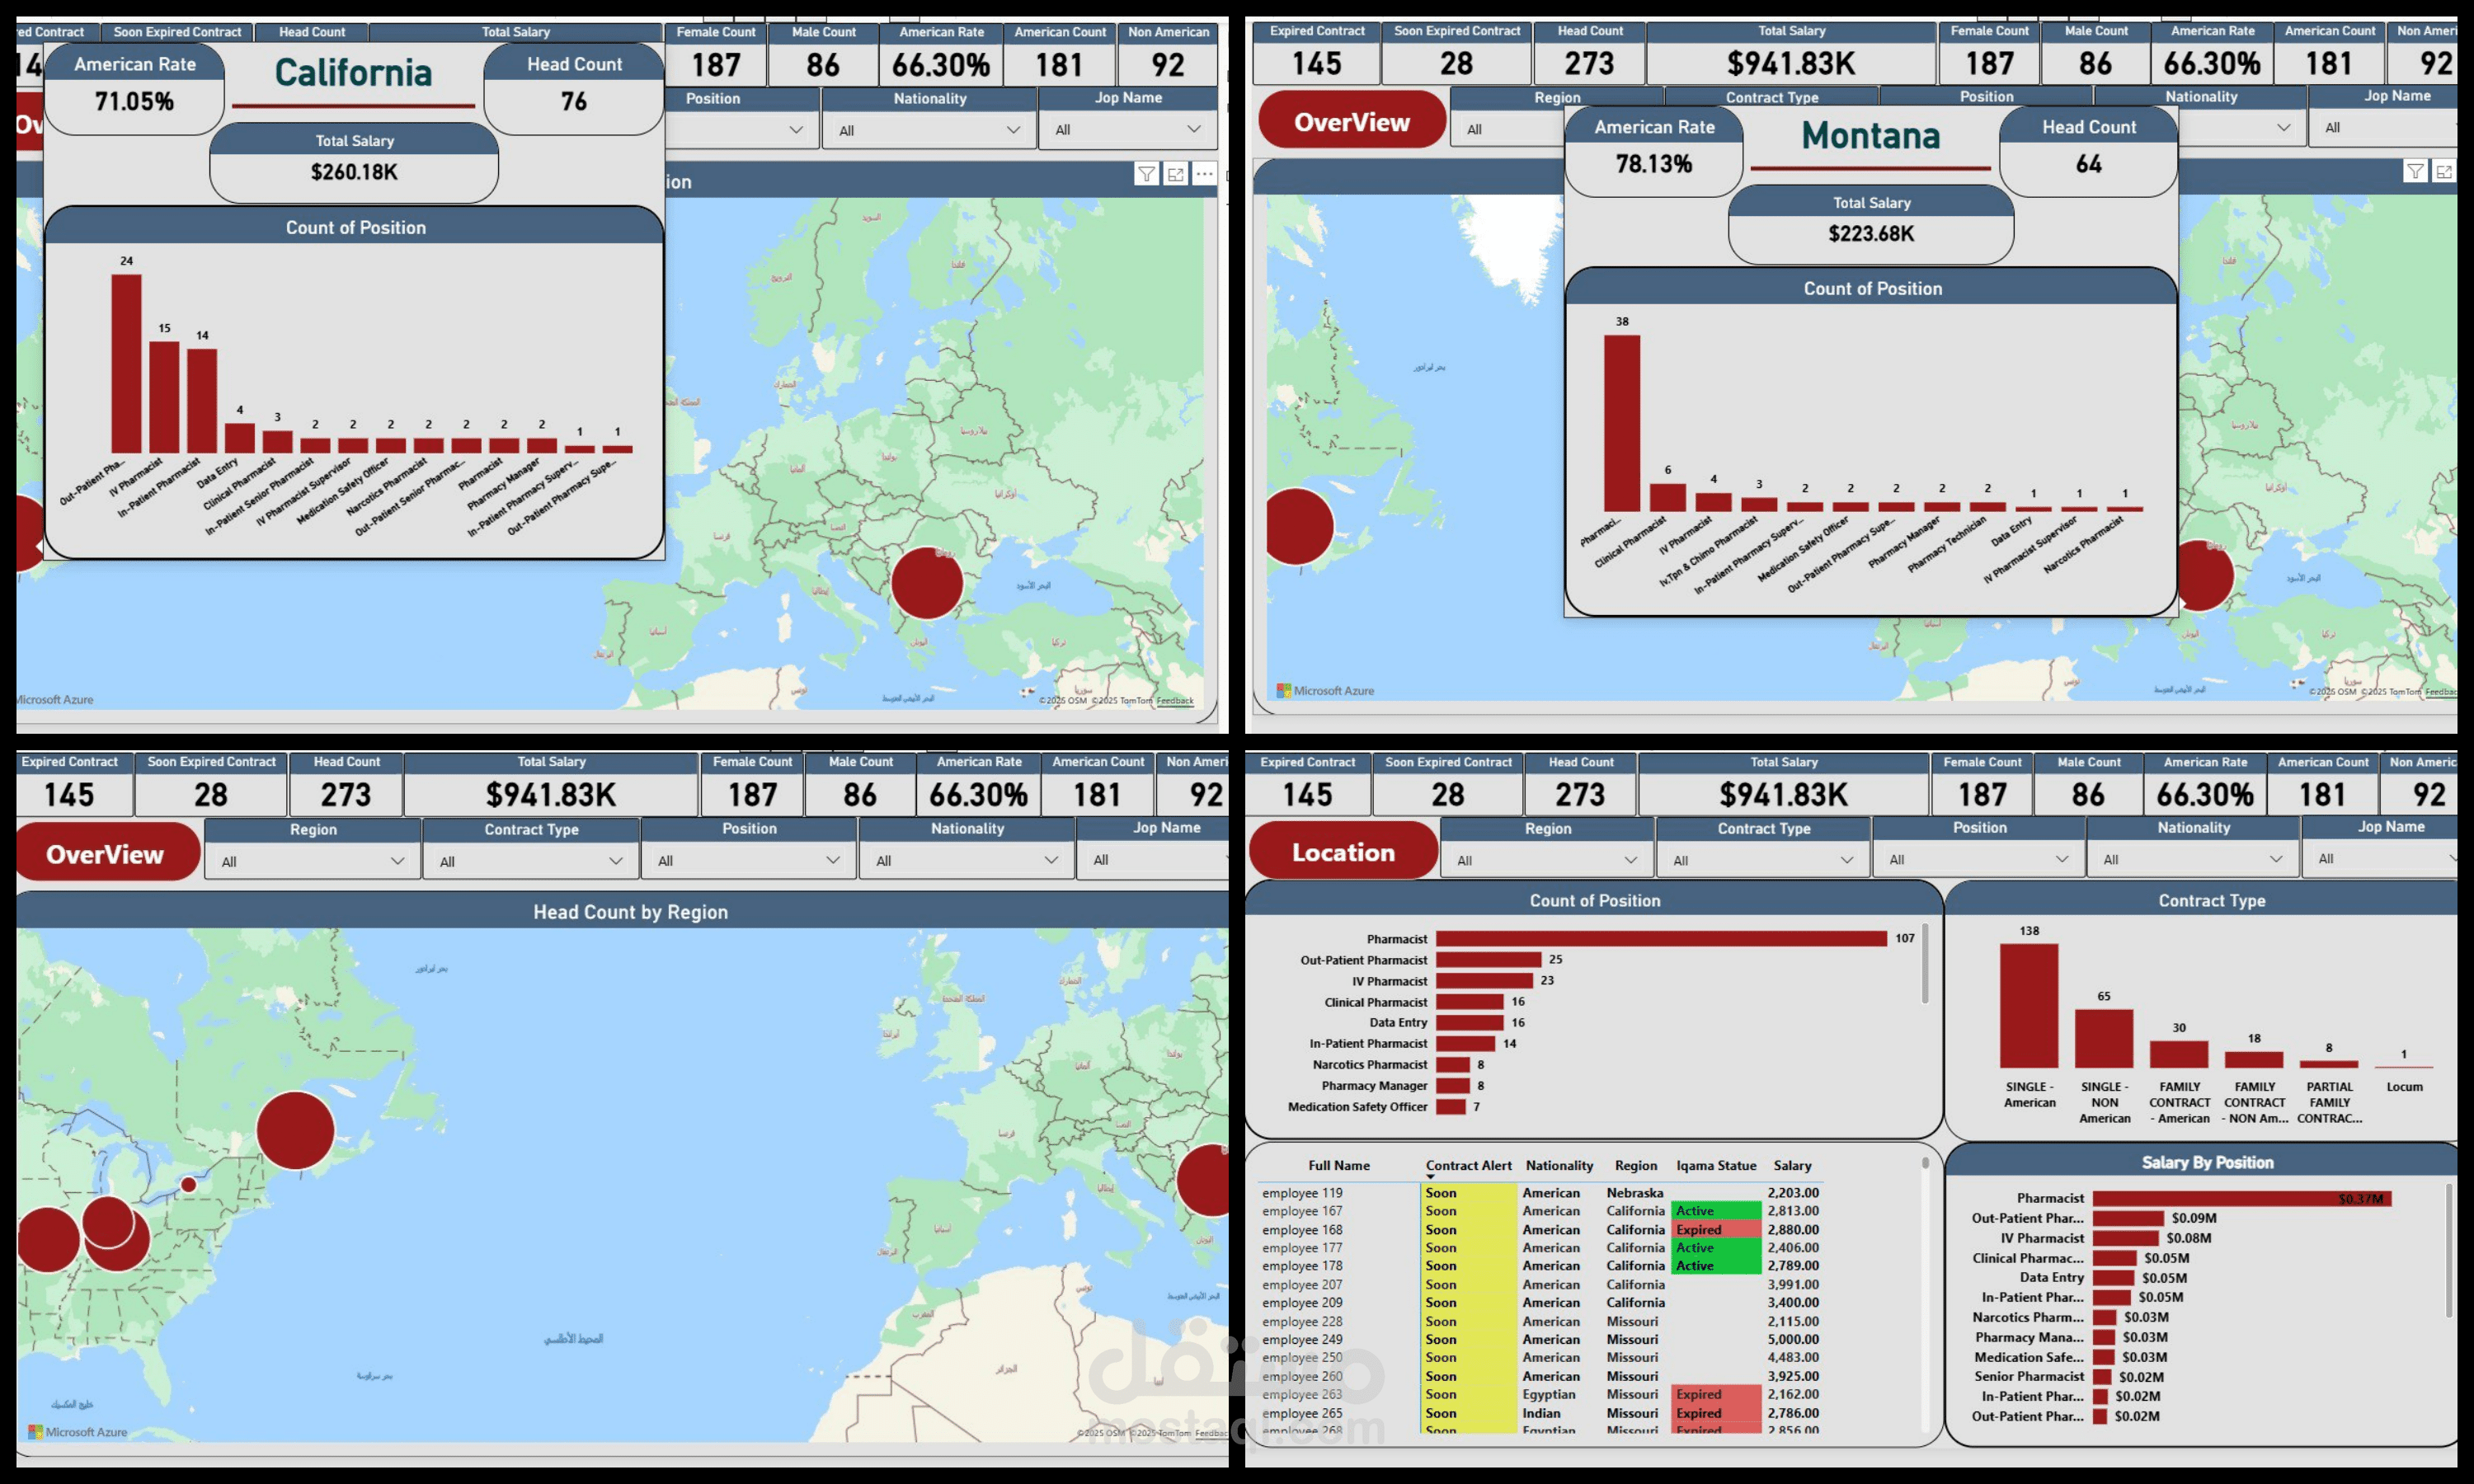
Task: Enter focus mode on the Montana map visual
Action: point(2445,171)
